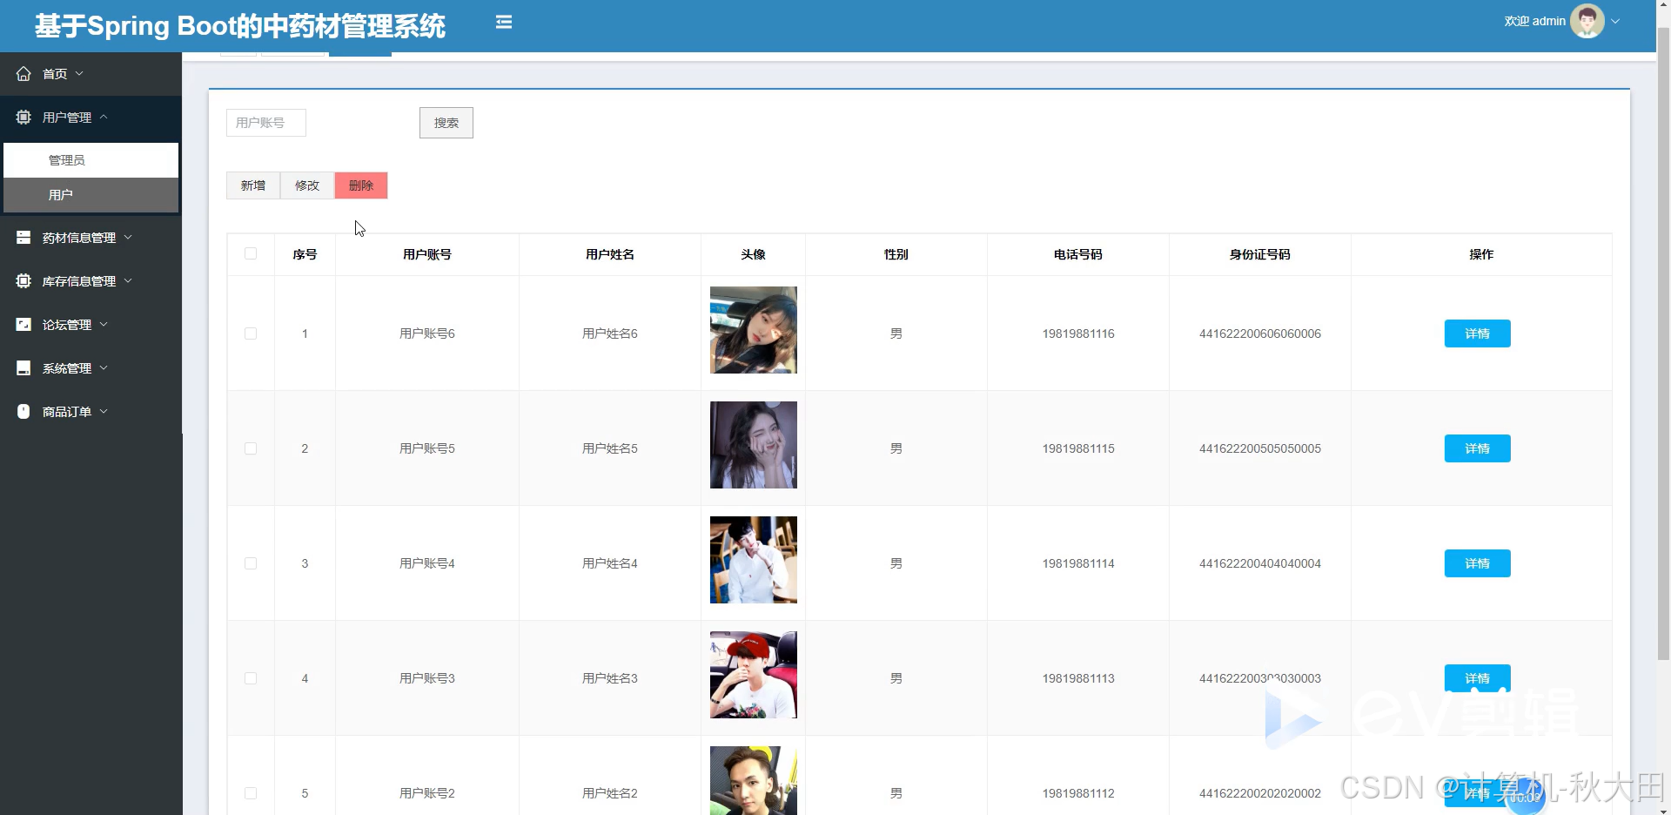Check the checkbox for row 1 用户账号6
This screenshot has width=1671, height=815.
250,333
